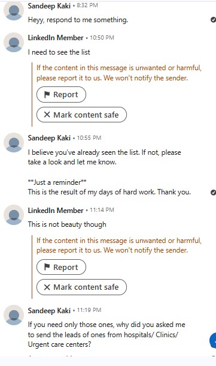Open Sandeep Kaki avatar at 10:55 PM
Viewport: 216px width, 366px height.
[x=14, y=142]
